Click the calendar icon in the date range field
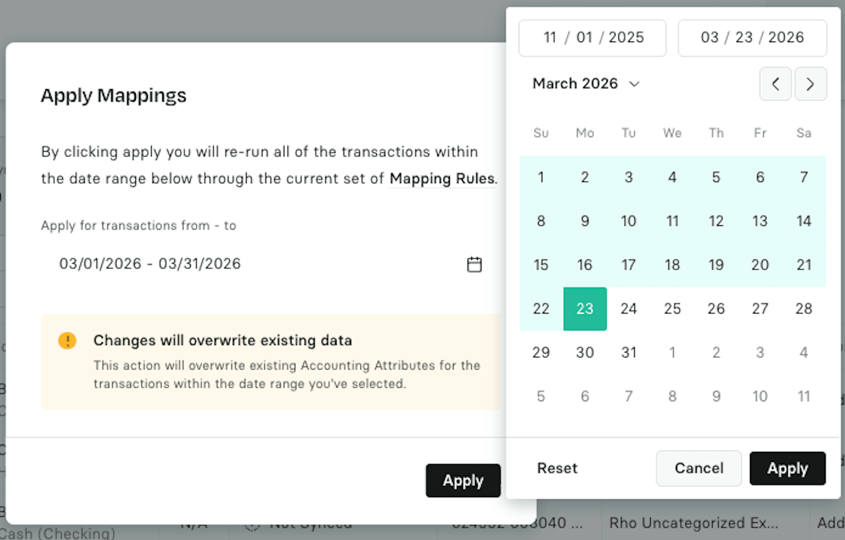Screen dimensions: 845x540 coord(474,264)
